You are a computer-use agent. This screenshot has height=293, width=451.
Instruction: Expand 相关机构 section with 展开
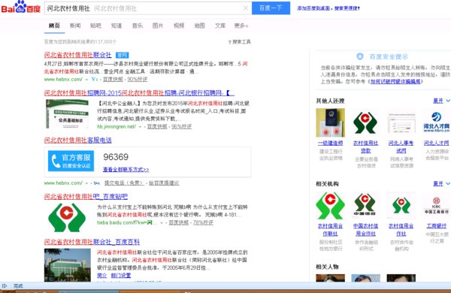pyautogui.click(x=441, y=183)
